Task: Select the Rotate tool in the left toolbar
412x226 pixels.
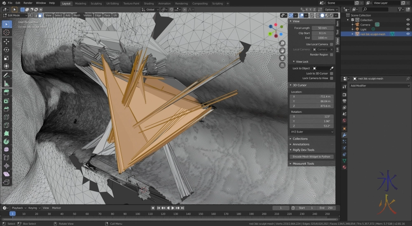Action: (x=7, y=50)
